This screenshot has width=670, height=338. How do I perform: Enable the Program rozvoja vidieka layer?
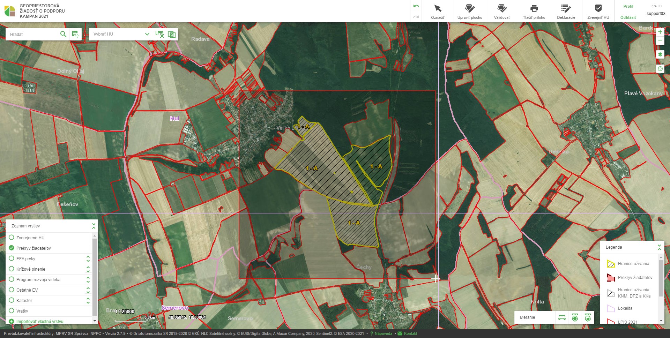[x=11, y=279]
